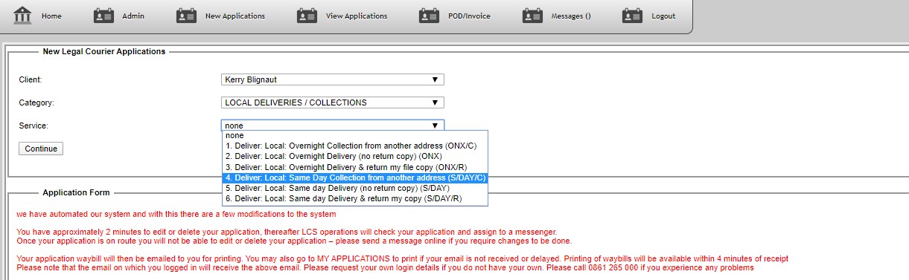The width and height of the screenshot is (909, 280).
Task: Click the 'New Legal Courier Applications' heading
Action: pyautogui.click(x=104, y=51)
